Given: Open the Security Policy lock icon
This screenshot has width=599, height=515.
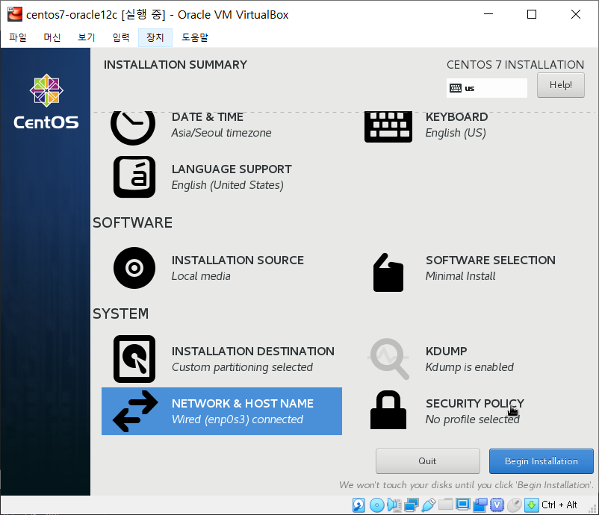Looking at the screenshot, I should coord(388,410).
